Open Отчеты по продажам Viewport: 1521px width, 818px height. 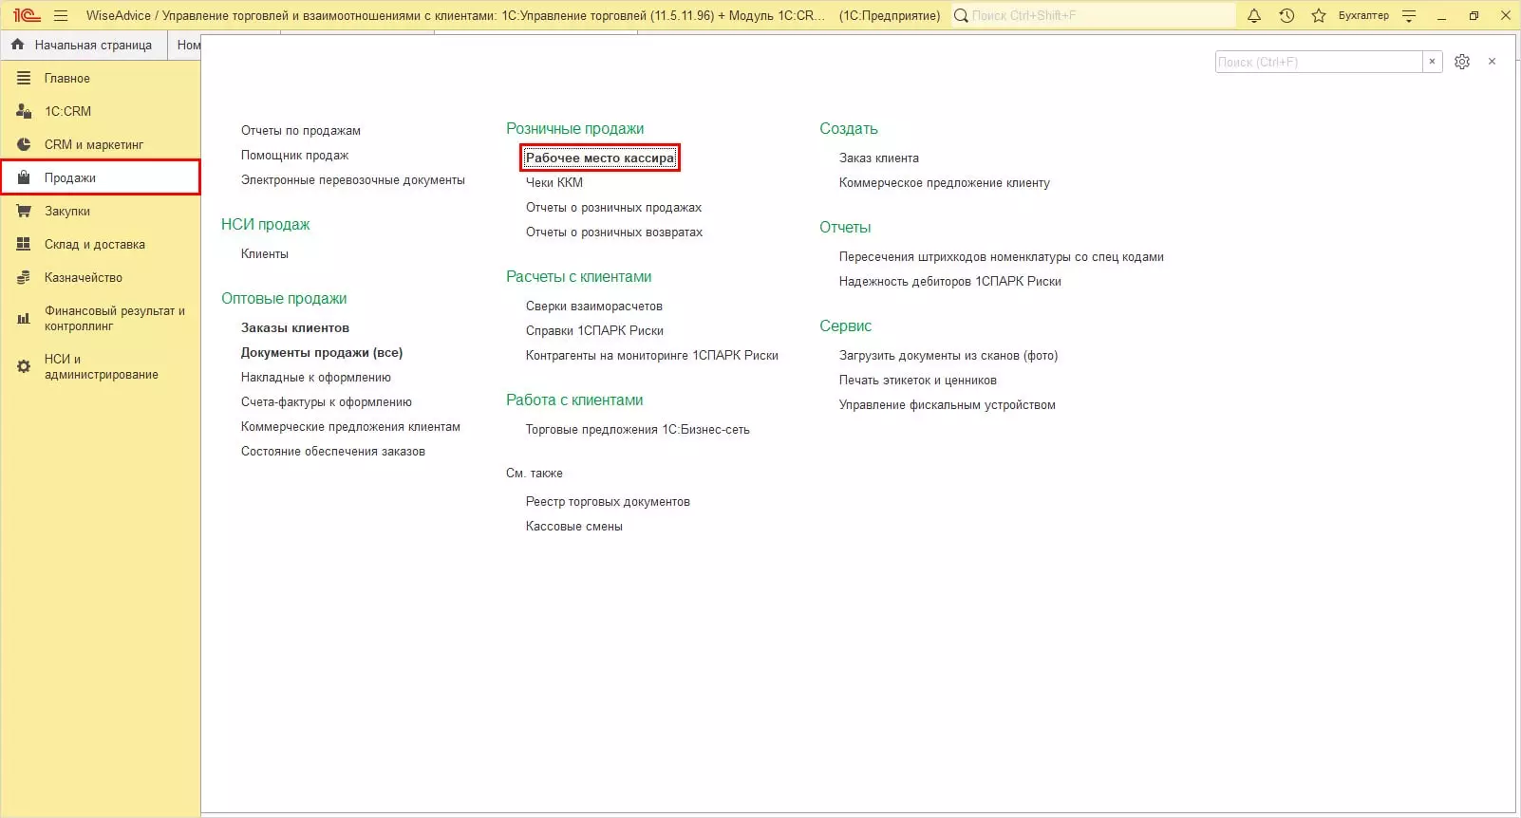tap(301, 131)
